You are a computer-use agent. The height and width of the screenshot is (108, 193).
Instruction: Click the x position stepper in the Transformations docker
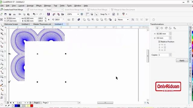tap(170, 34)
